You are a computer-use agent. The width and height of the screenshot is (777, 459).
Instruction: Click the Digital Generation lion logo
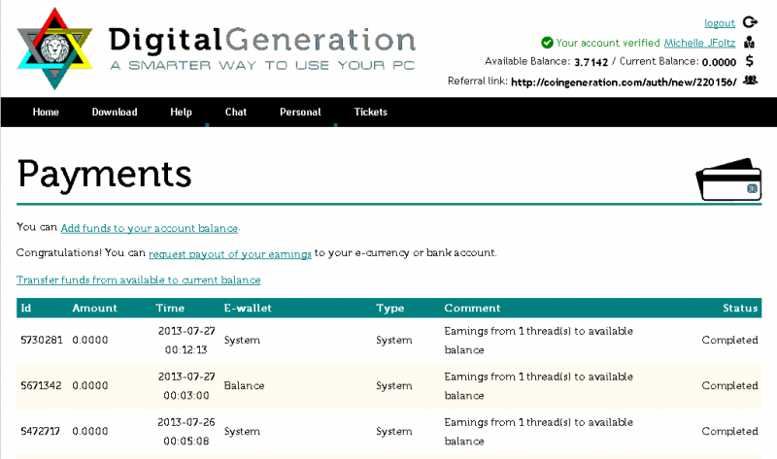[x=53, y=49]
